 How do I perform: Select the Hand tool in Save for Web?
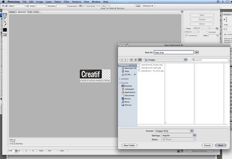tap(5, 15)
